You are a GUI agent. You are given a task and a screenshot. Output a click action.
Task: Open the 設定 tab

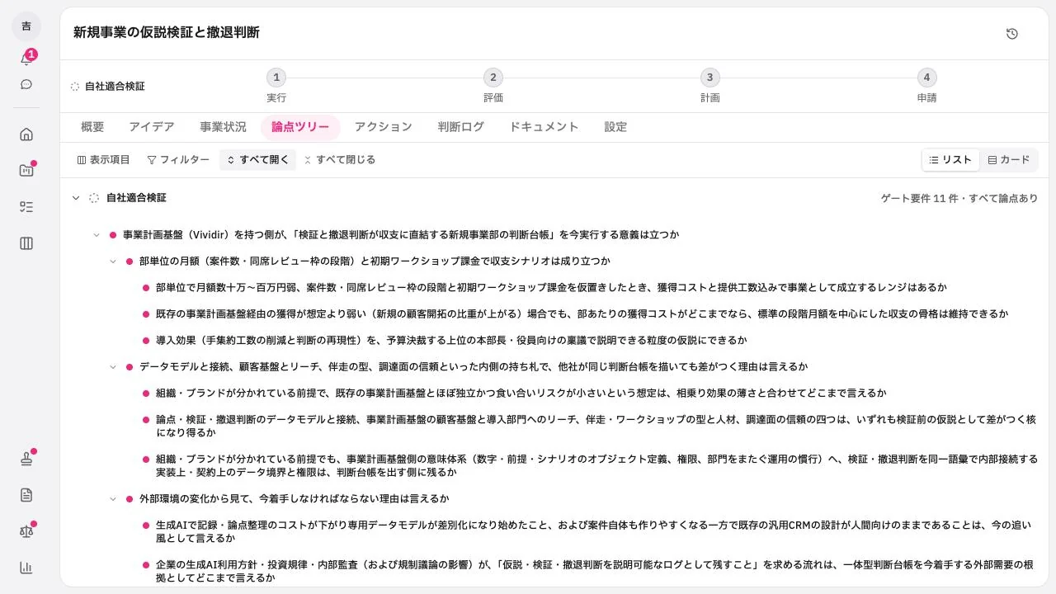click(615, 127)
